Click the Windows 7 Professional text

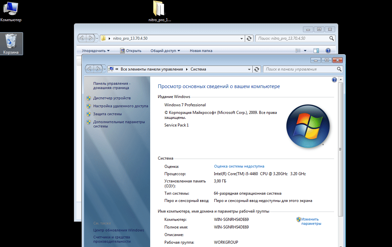pyautogui.click(x=185, y=105)
